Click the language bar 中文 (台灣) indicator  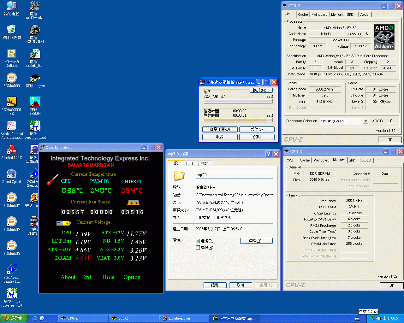(x=368, y=311)
